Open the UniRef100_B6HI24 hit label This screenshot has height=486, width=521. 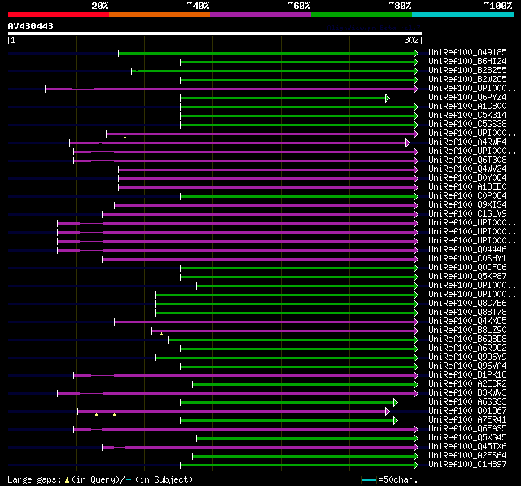click(x=467, y=61)
